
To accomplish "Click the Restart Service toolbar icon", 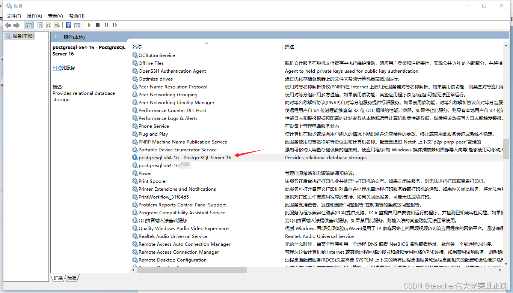I will click(115, 25).
